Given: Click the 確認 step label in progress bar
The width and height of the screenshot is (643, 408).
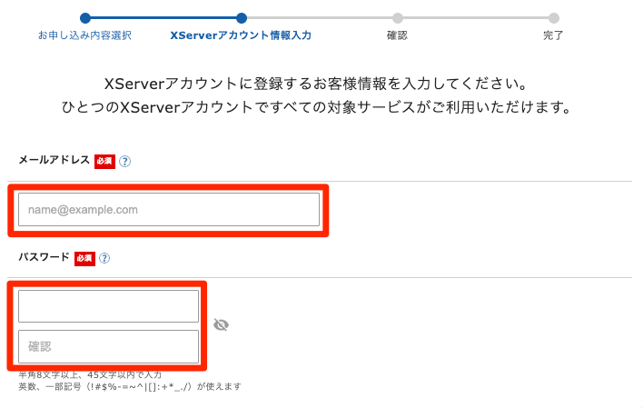Looking at the screenshot, I should click(x=397, y=35).
